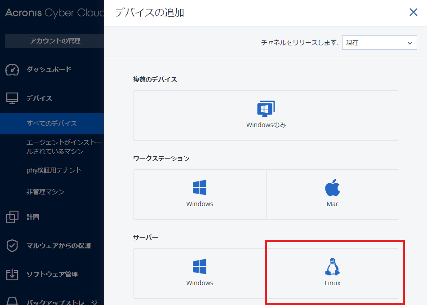Image resolution: width=427 pixels, height=305 pixels.
Task: Select the Linux penguin server icon
Action: point(332,266)
